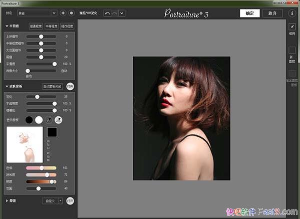Tick the output mask checkbox below 新图层
Viewport: 300px width, 219px height.
click(292, 74)
